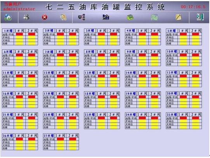Viewport: 210px width, 158px height.
Task: Open the keys password icon
Action: point(63,17)
